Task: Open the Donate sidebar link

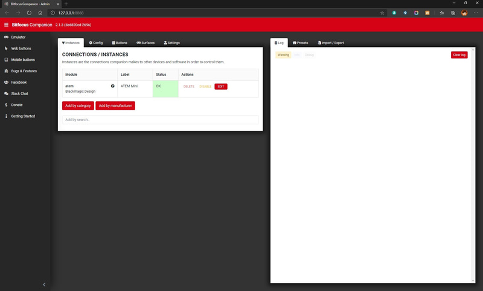Action: click(13, 105)
